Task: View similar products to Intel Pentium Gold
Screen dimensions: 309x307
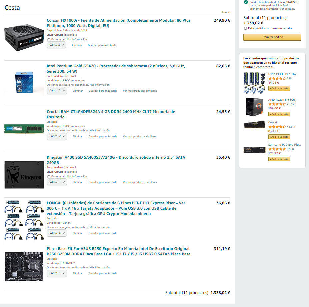Action: (140, 91)
